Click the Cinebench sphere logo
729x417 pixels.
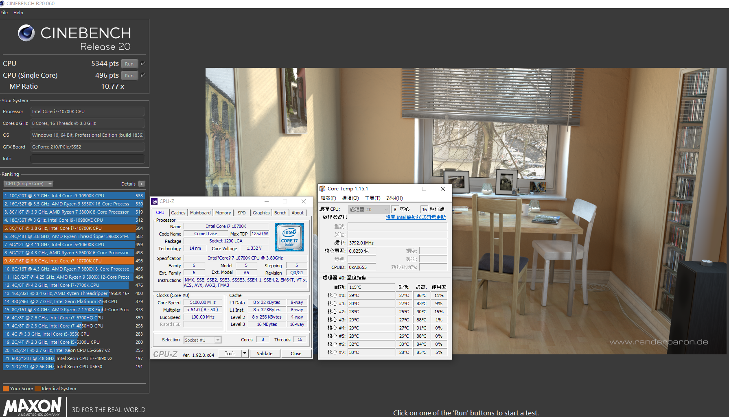coord(26,33)
